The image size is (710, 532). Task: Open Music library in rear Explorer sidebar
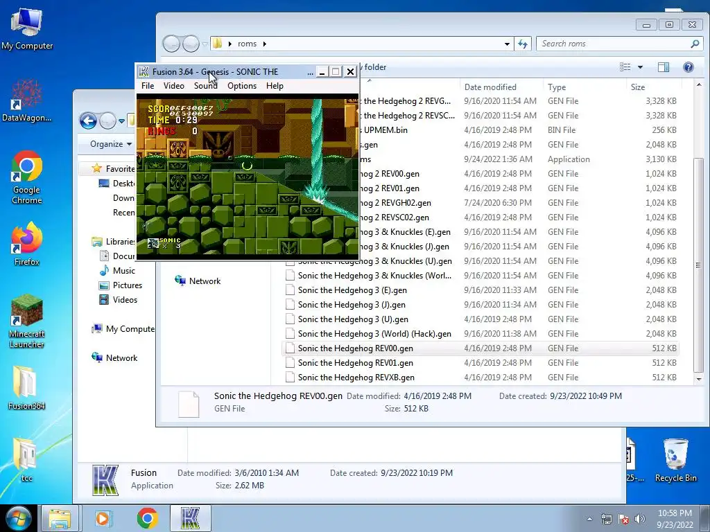pos(117,271)
